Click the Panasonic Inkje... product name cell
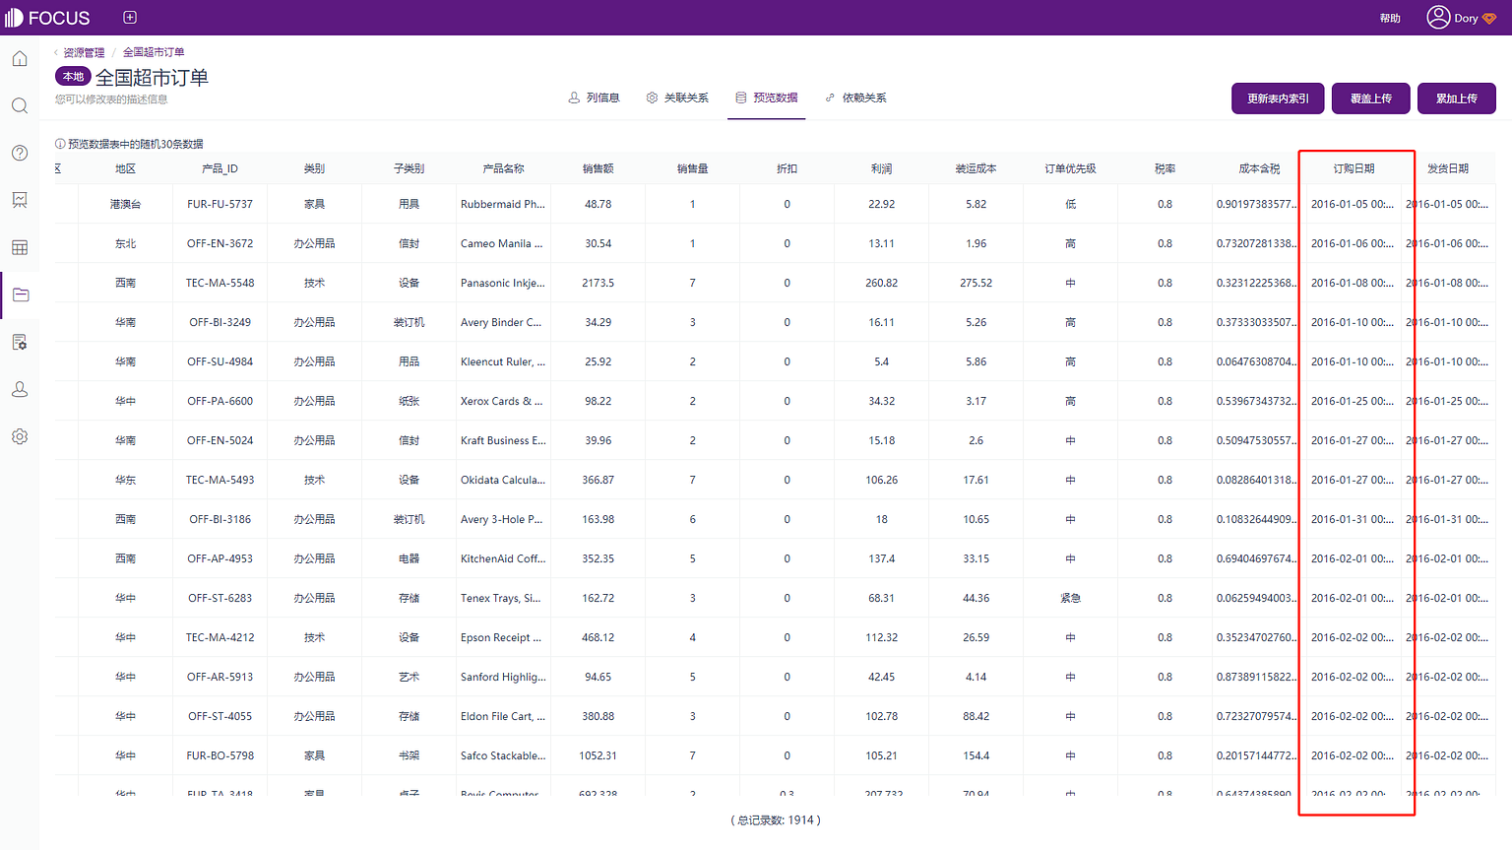This screenshot has height=850, width=1512. pyautogui.click(x=503, y=283)
